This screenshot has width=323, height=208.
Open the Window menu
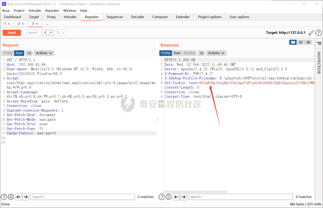[x=70, y=10]
